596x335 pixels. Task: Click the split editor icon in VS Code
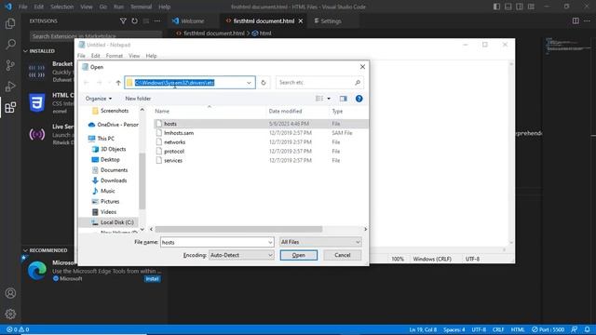pyautogui.click(x=576, y=20)
